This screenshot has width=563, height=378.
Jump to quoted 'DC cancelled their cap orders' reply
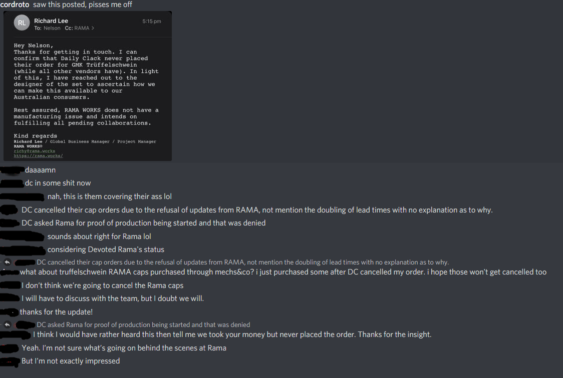click(242, 262)
